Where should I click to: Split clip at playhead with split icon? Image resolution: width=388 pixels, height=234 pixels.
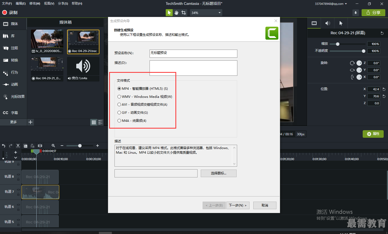point(40,146)
